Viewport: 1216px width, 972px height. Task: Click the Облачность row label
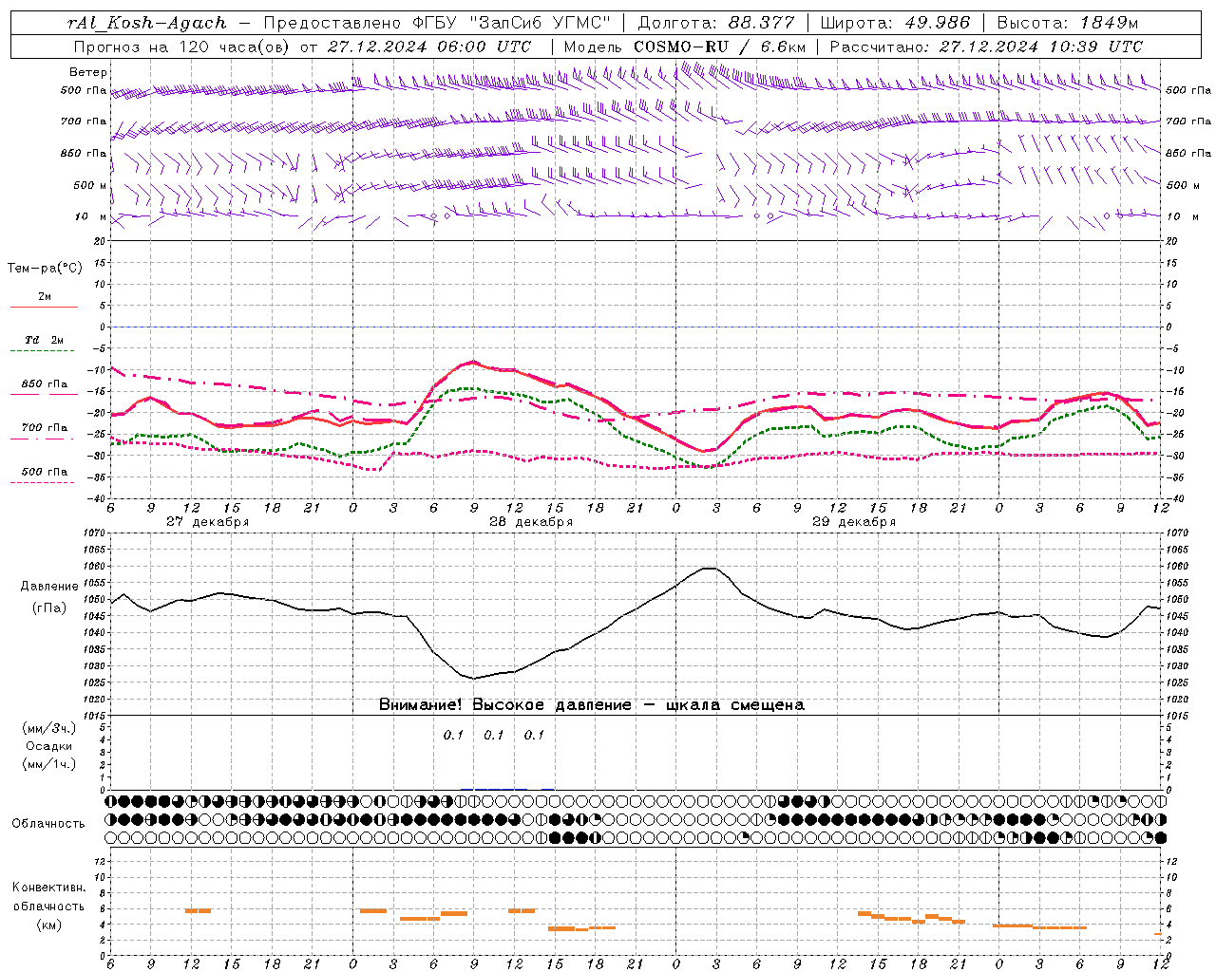[48, 823]
